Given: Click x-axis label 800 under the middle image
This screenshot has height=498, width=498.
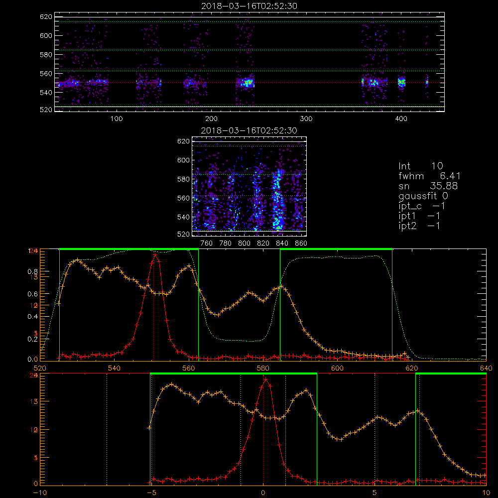Looking at the screenshot, I should click(244, 244).
